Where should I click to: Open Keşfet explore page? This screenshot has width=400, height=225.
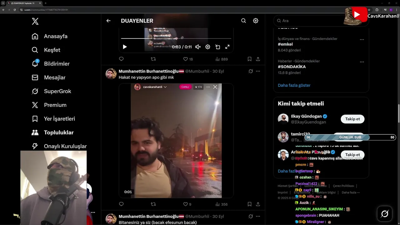pyautogui.click(x=46, y=50)
